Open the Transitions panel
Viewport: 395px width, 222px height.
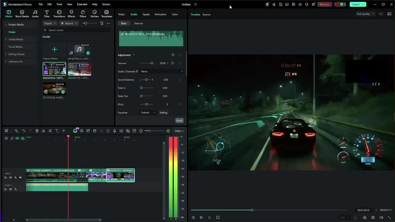click(x=59, y=14)
